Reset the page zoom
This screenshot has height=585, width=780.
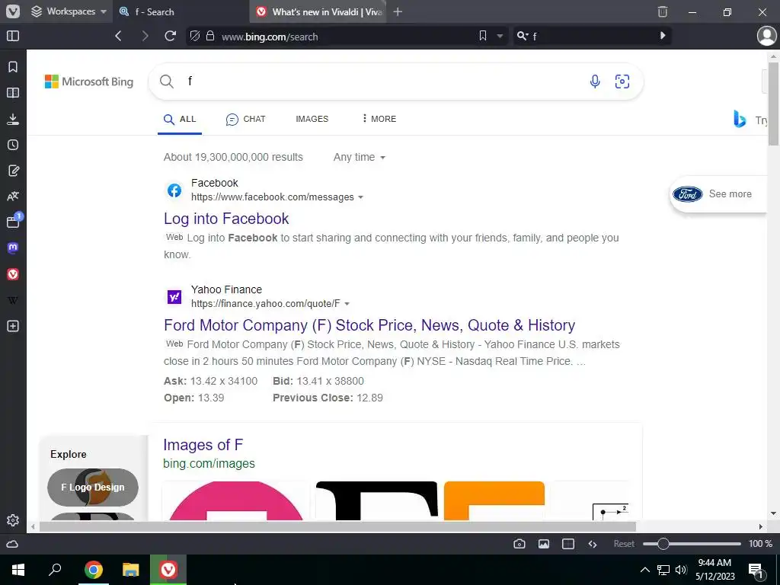click(624, 544)
